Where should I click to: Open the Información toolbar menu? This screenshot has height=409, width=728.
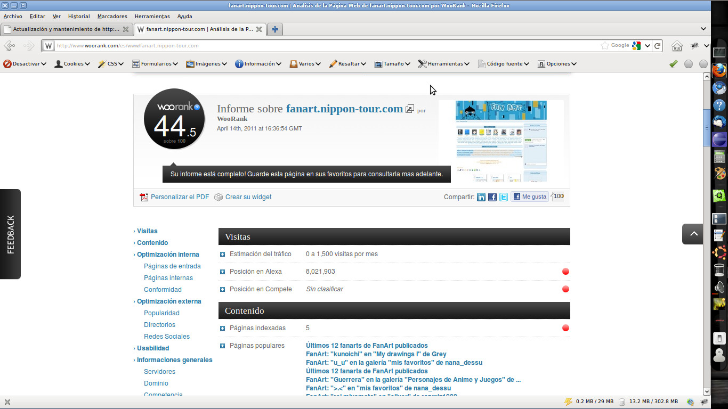click(258, 64)
